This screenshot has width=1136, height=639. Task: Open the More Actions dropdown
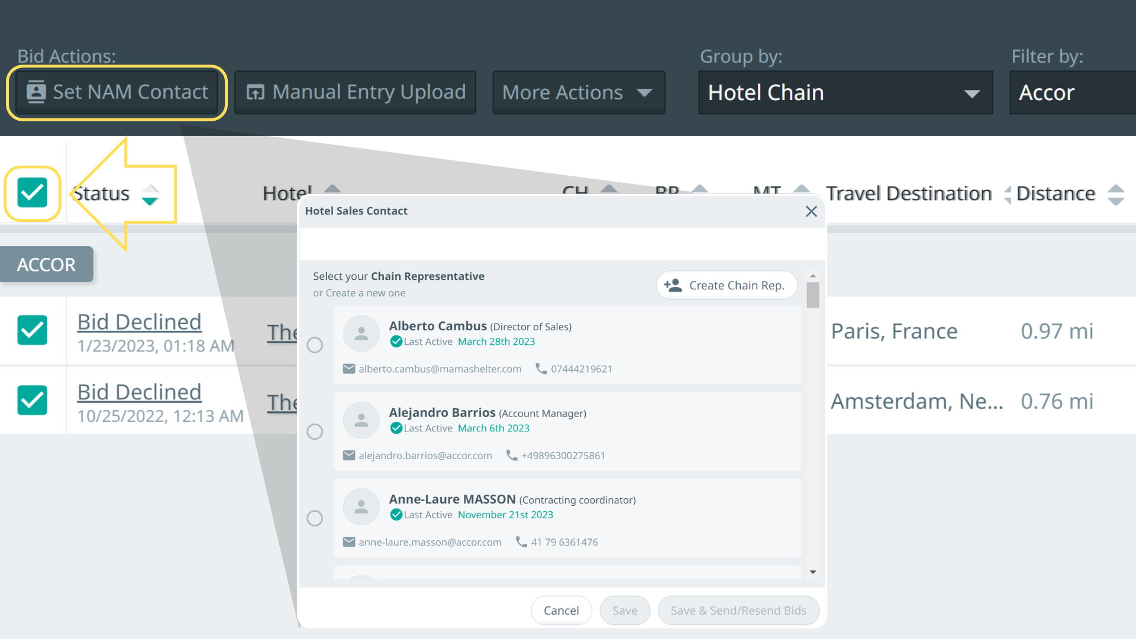578,92
